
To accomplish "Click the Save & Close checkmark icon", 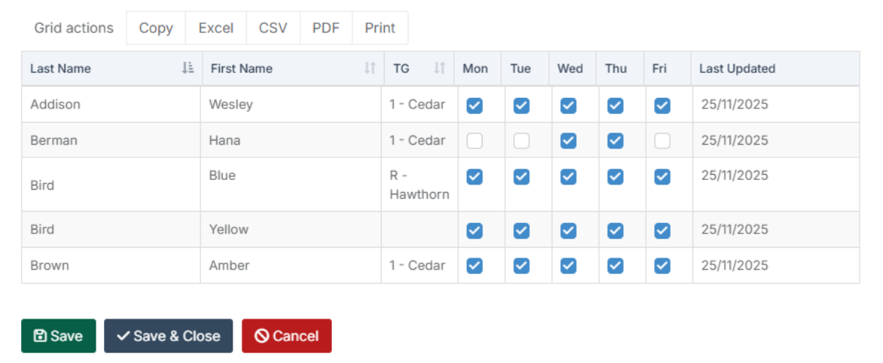I will (123, 336).
